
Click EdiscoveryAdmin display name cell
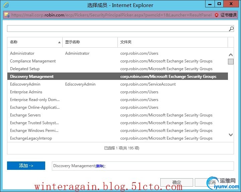(80, 84)
